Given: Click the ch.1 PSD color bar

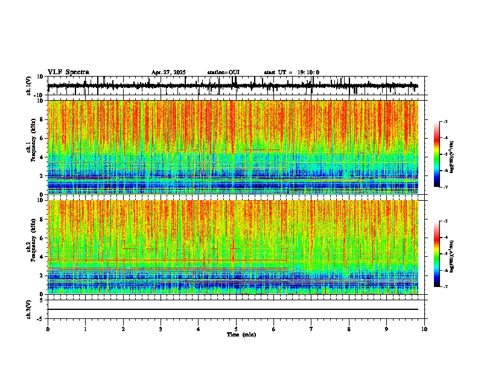Looking at the screenshot, I should [x=437, y=154].
